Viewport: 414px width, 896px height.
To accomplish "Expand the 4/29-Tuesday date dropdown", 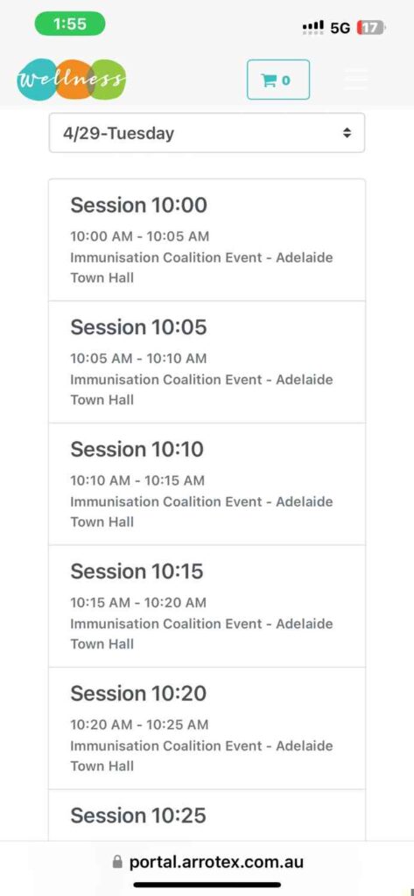I will (207, 133).
